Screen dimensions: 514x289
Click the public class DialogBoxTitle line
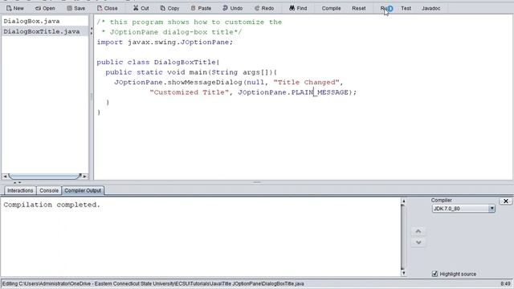pyautogui.click(x=158, y=63)
